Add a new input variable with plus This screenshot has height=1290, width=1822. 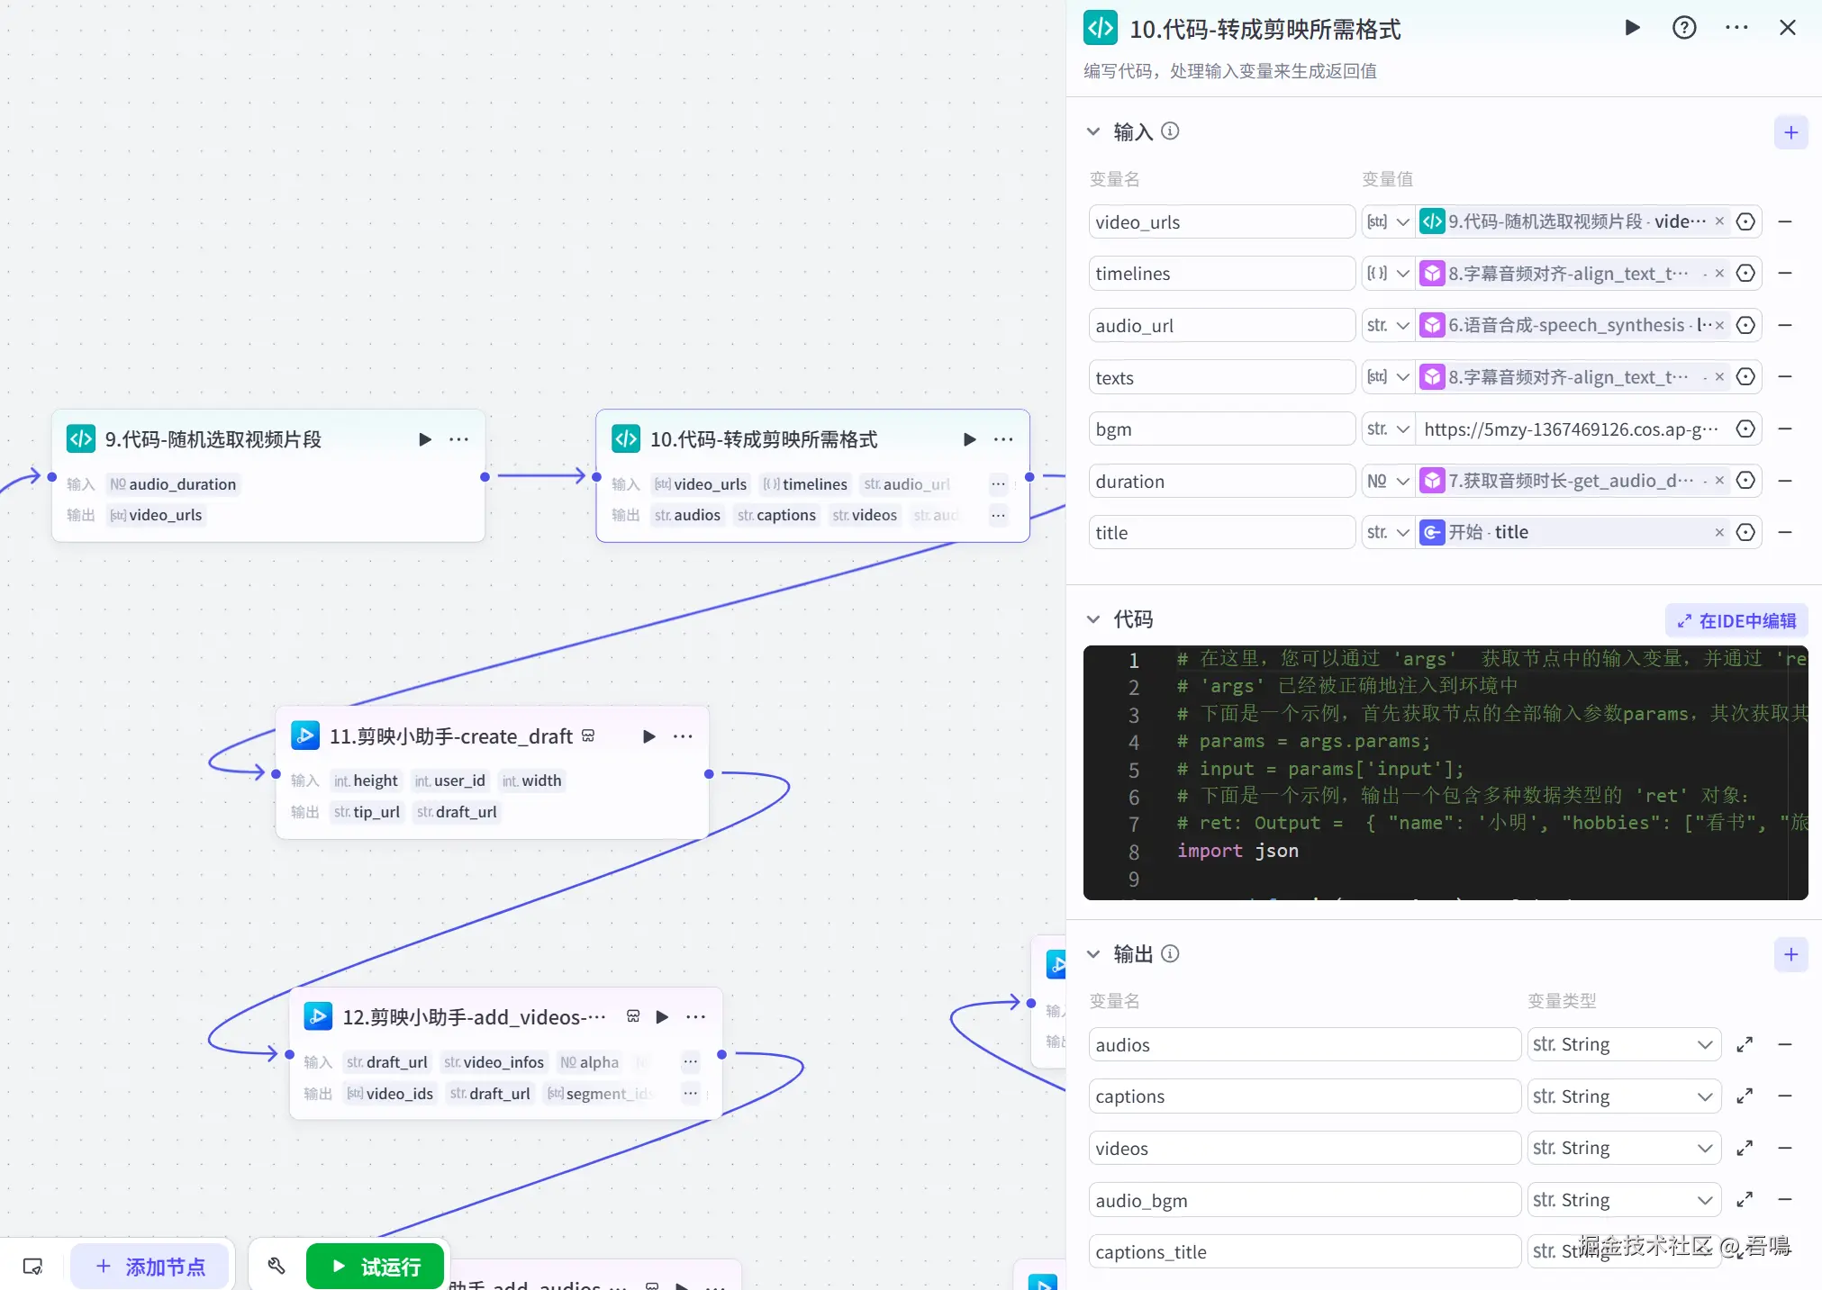1790,133
